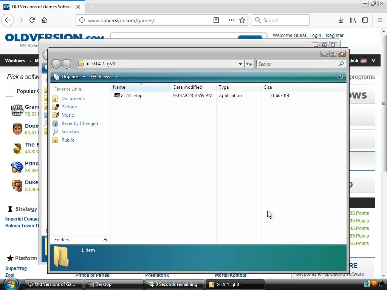Screen dimensions: 387x290
Task: Open the Views dropdown arrow
Action: click(116, 77)
